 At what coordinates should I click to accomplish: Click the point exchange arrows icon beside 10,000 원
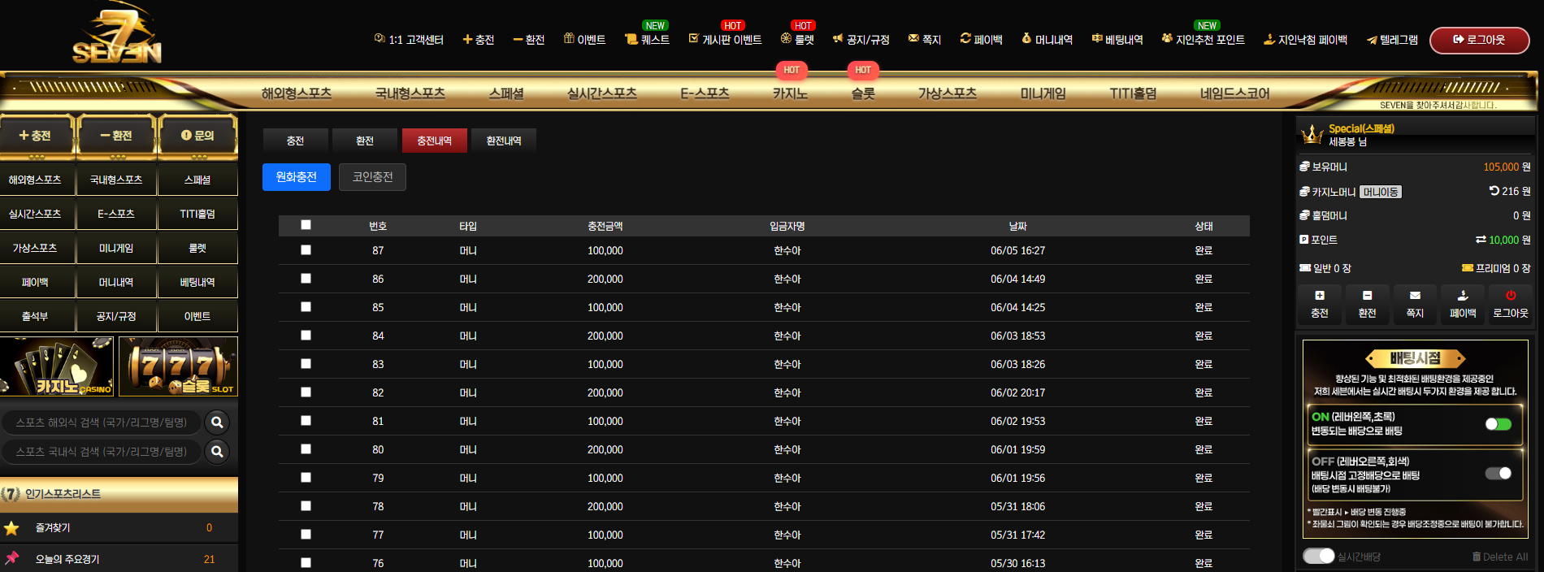1481,240
